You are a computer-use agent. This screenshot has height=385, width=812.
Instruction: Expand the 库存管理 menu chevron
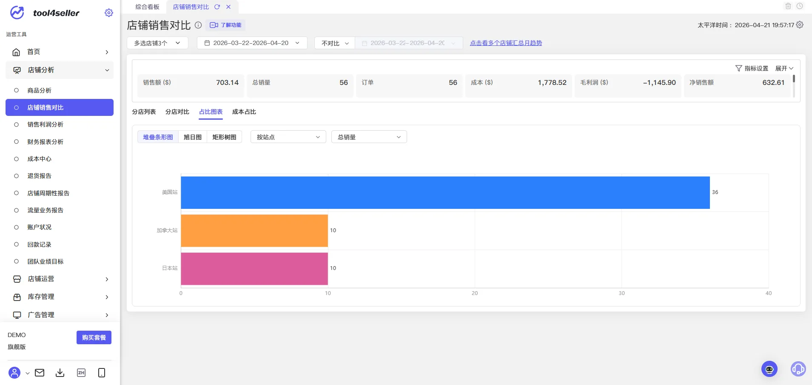click(107, 297)
